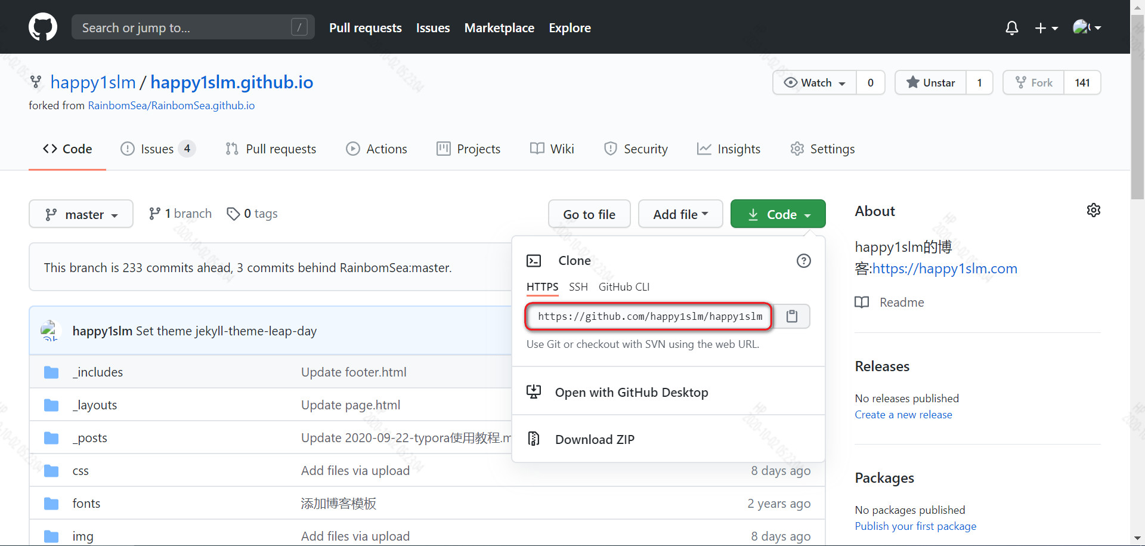
Task: Select the SSH clone tab
Action: tap(578, 287)
